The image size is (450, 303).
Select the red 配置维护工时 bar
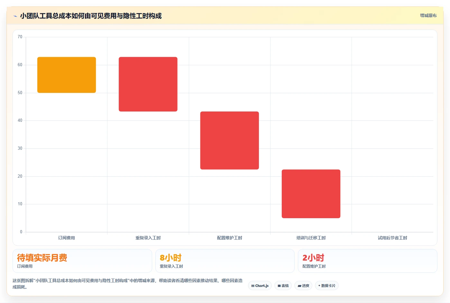(229, 140)
